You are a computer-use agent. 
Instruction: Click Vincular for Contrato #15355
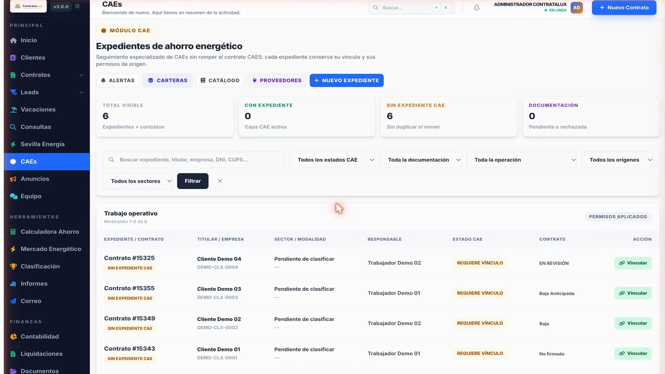(x=633, y=293)
